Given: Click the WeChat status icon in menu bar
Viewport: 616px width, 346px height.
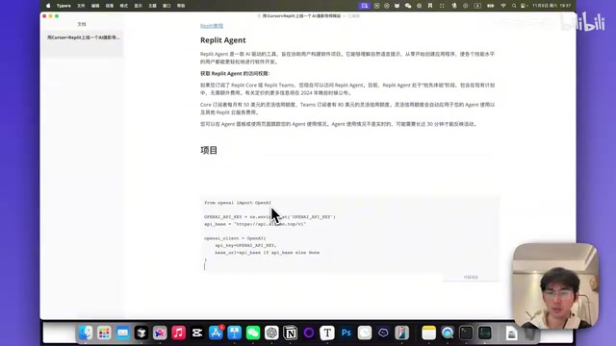Looking at the screenshot, I should pyautogui.click(x=408, y=6).
